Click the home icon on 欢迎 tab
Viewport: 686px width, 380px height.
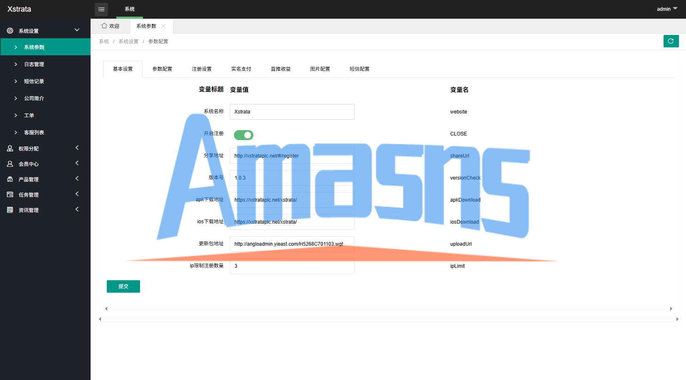104,26
